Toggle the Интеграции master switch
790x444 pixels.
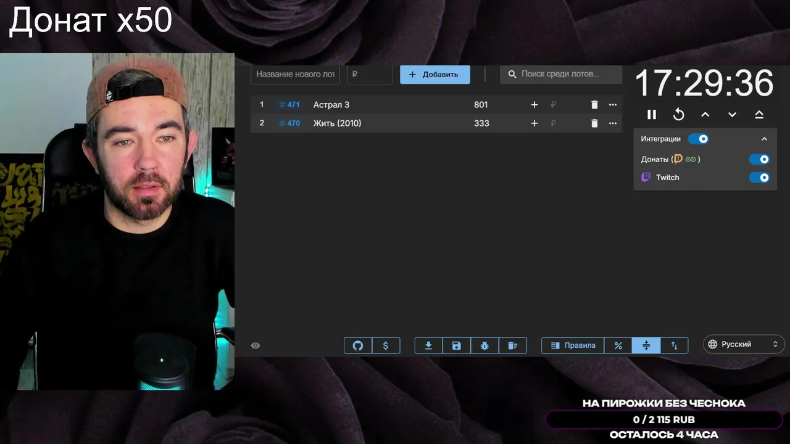[699, 139]
